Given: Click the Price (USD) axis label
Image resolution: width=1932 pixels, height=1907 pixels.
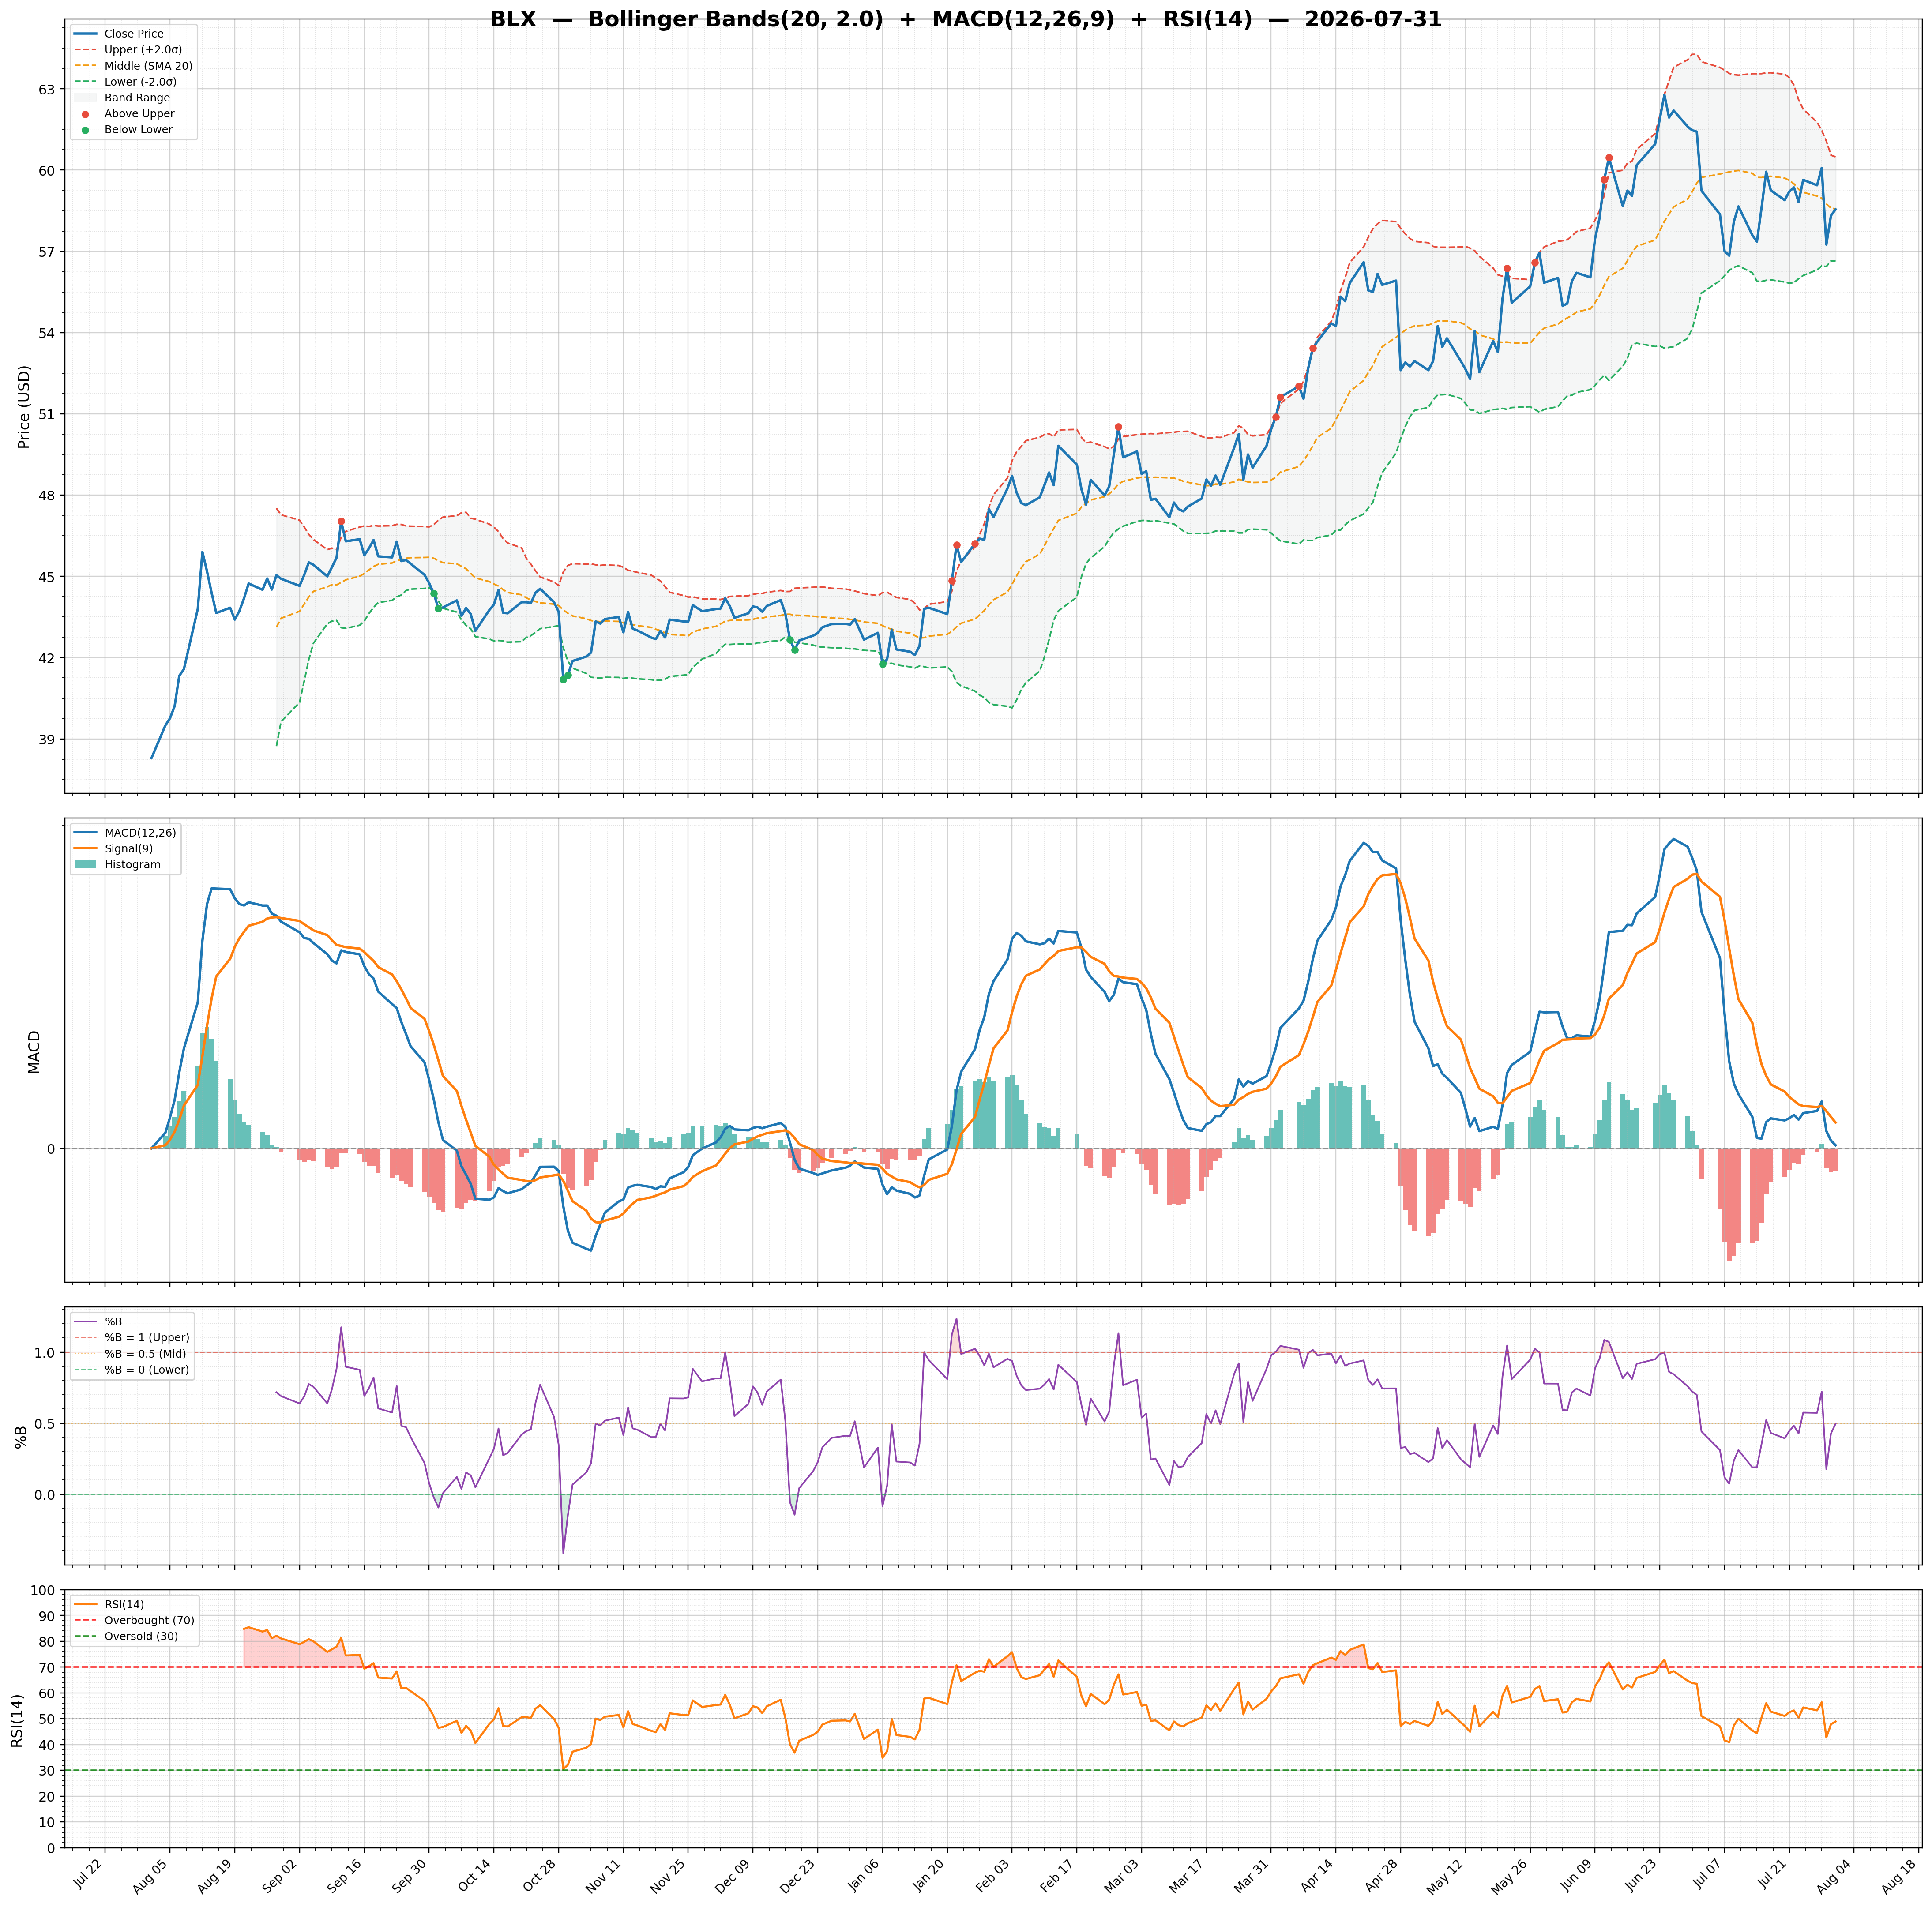Looking at the screenshot, I should click(24, 406).
